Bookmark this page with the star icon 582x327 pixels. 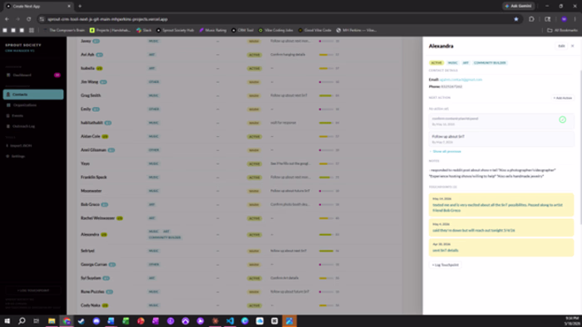pyautogui.click(x=516, y=19)
